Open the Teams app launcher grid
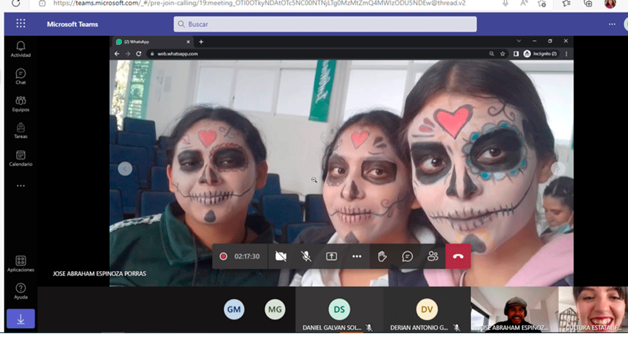The height and width of the screenshot is (342, 628). (x=20, y=24)
